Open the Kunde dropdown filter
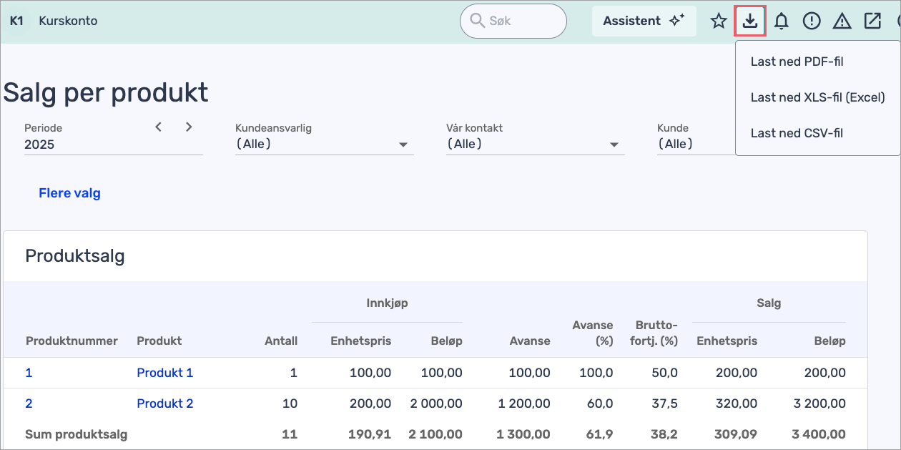The image size is (901, 450). 695,144
